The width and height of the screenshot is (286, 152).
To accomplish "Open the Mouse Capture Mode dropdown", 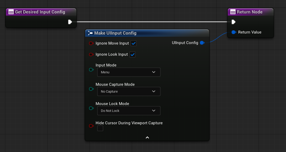I will tap(129, 92).
